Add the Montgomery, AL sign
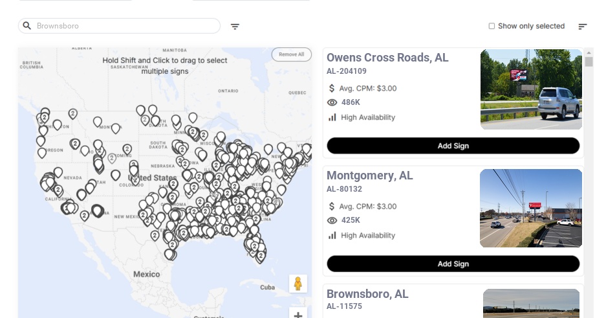 (453, 264)
